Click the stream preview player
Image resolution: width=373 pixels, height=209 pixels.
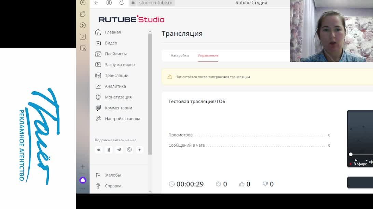[x=360, y=139]
